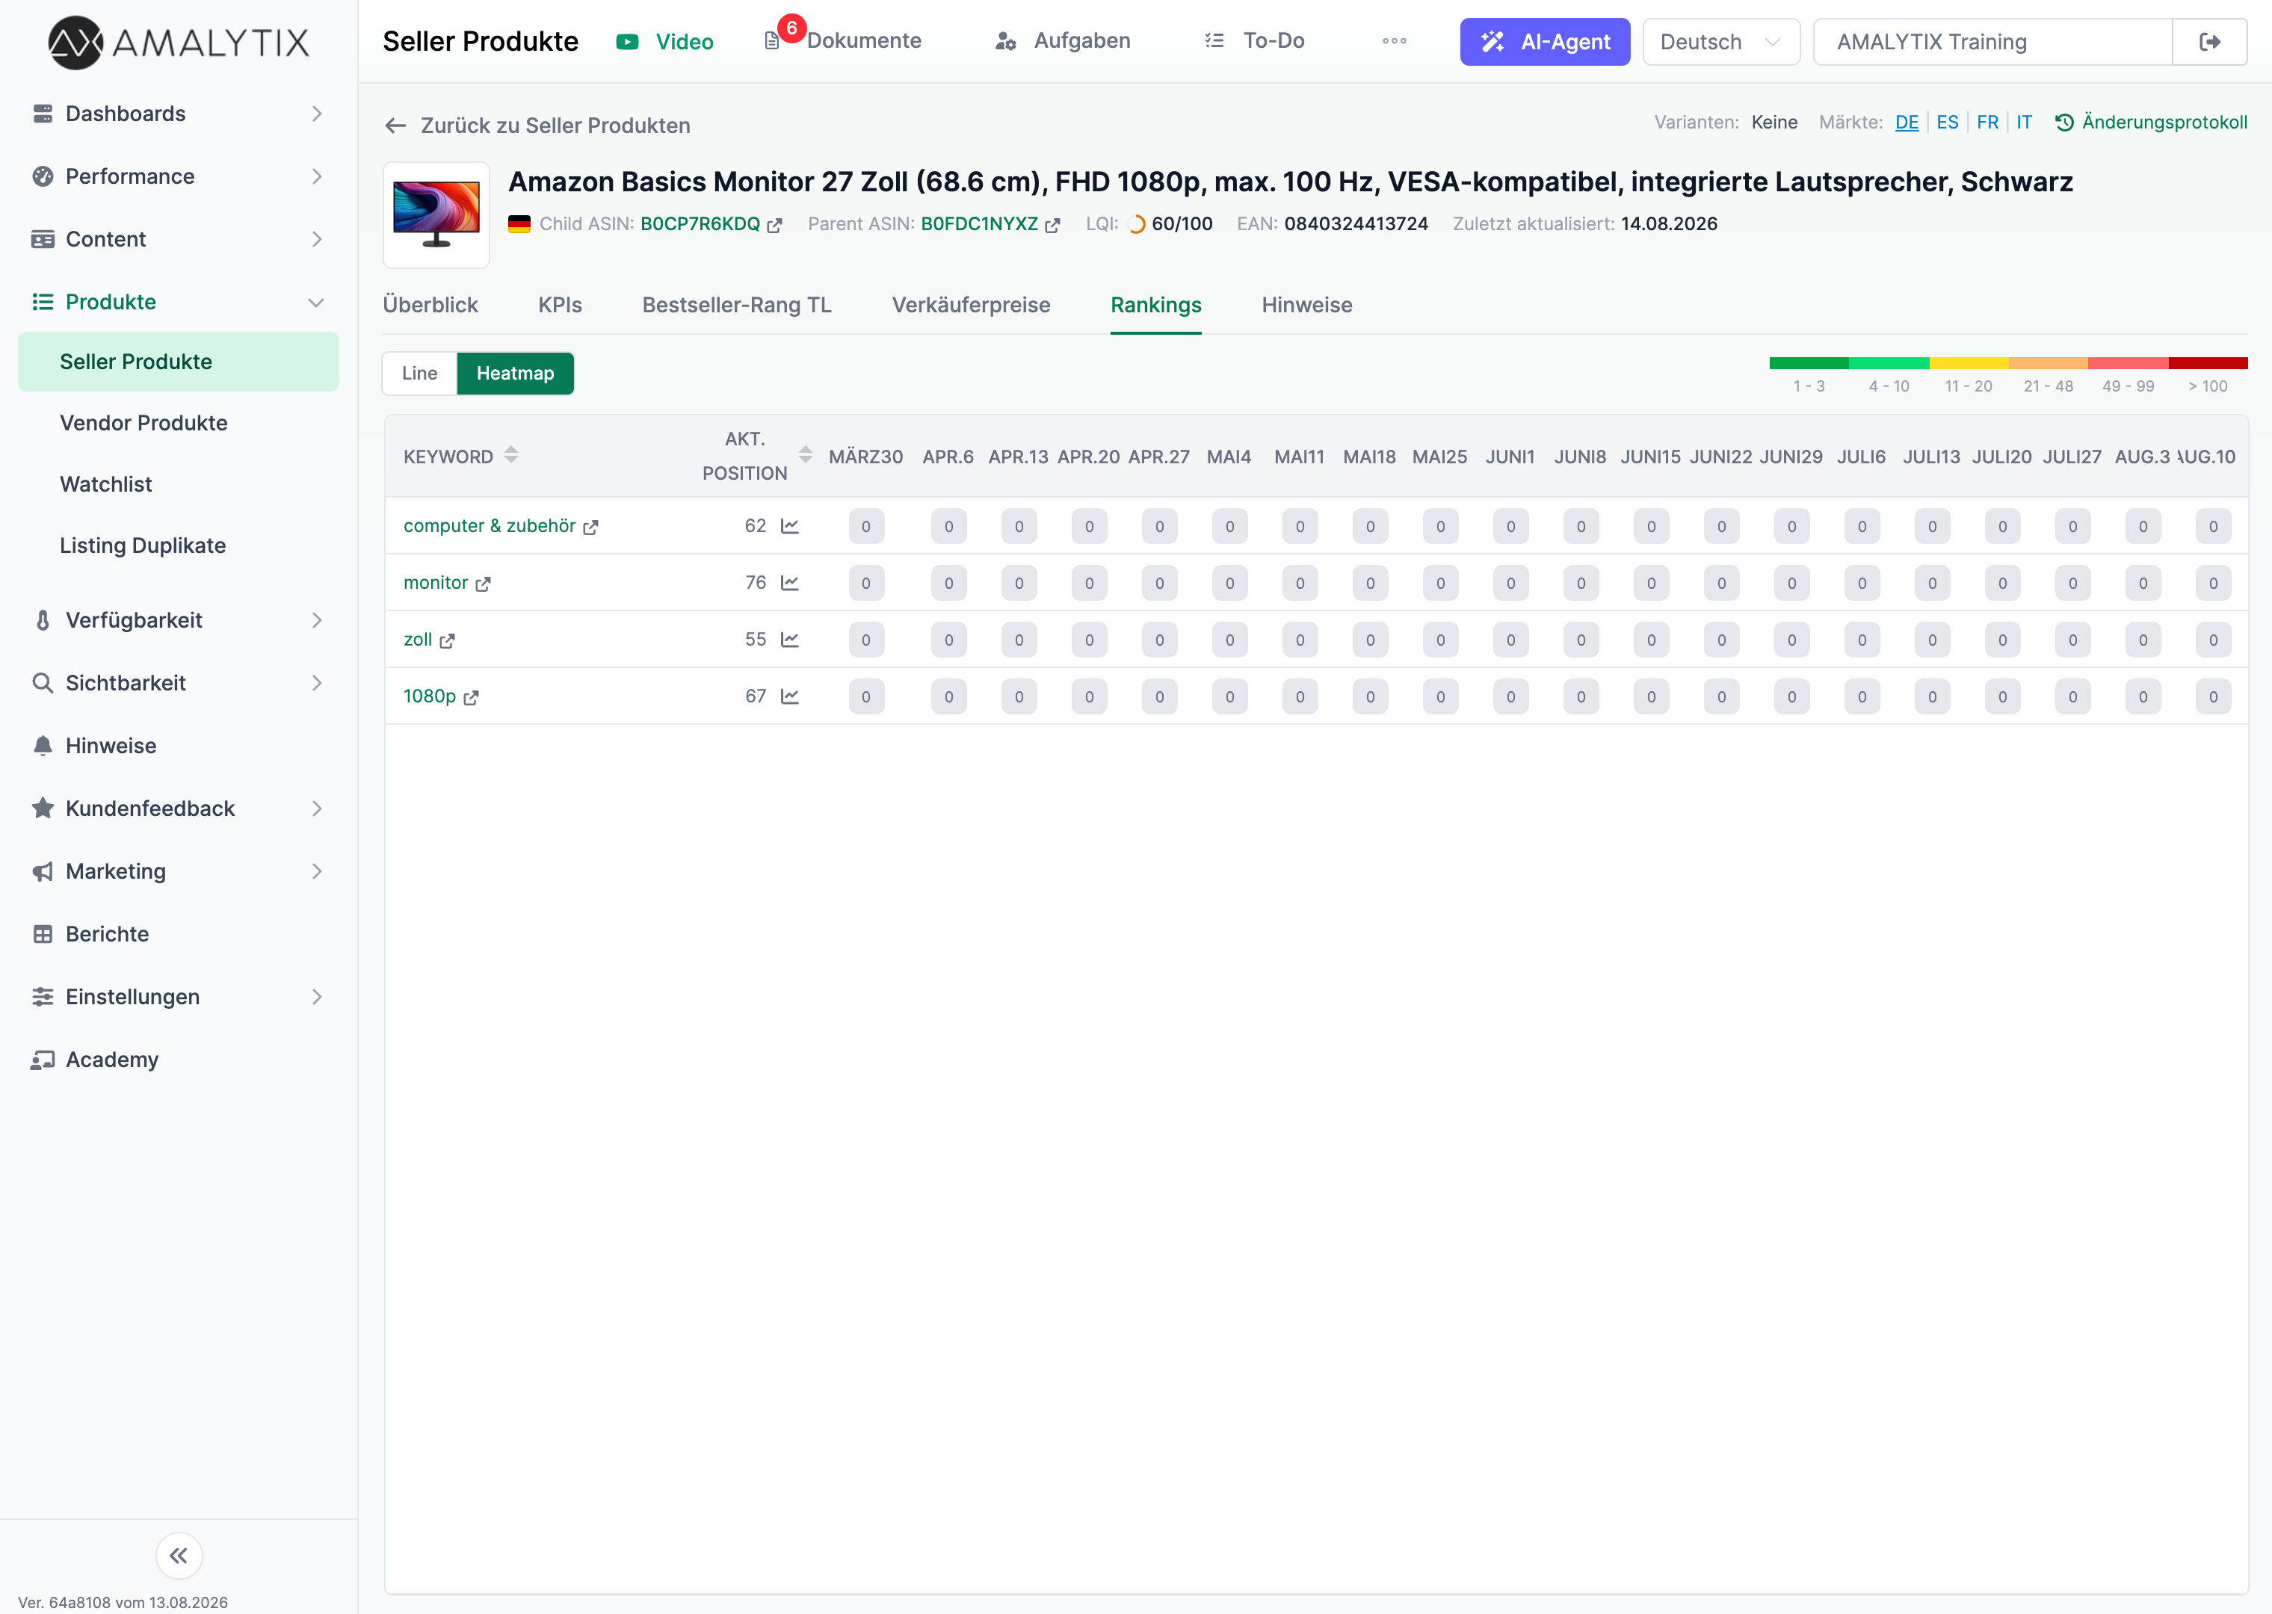Open the Hinweise product tab
Viewport: 2272px width, 1614px height.
click(1307, 305)
